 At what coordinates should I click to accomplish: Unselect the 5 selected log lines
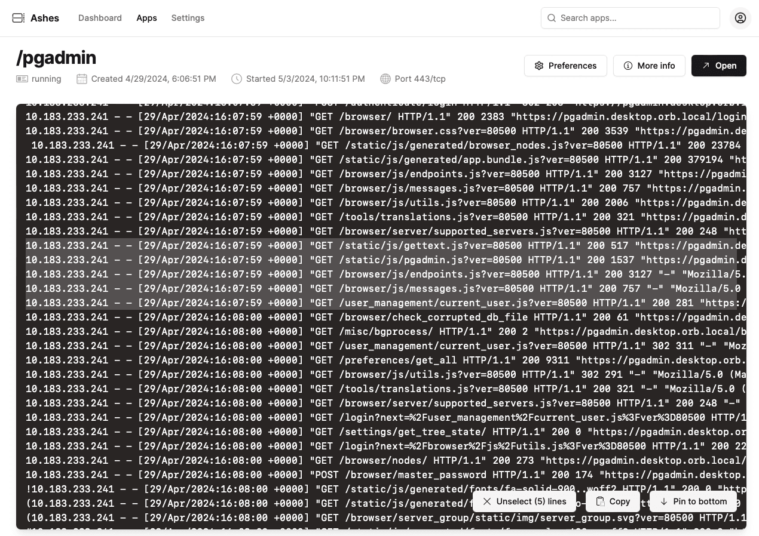pyautogui.click(x=524, y=501)
